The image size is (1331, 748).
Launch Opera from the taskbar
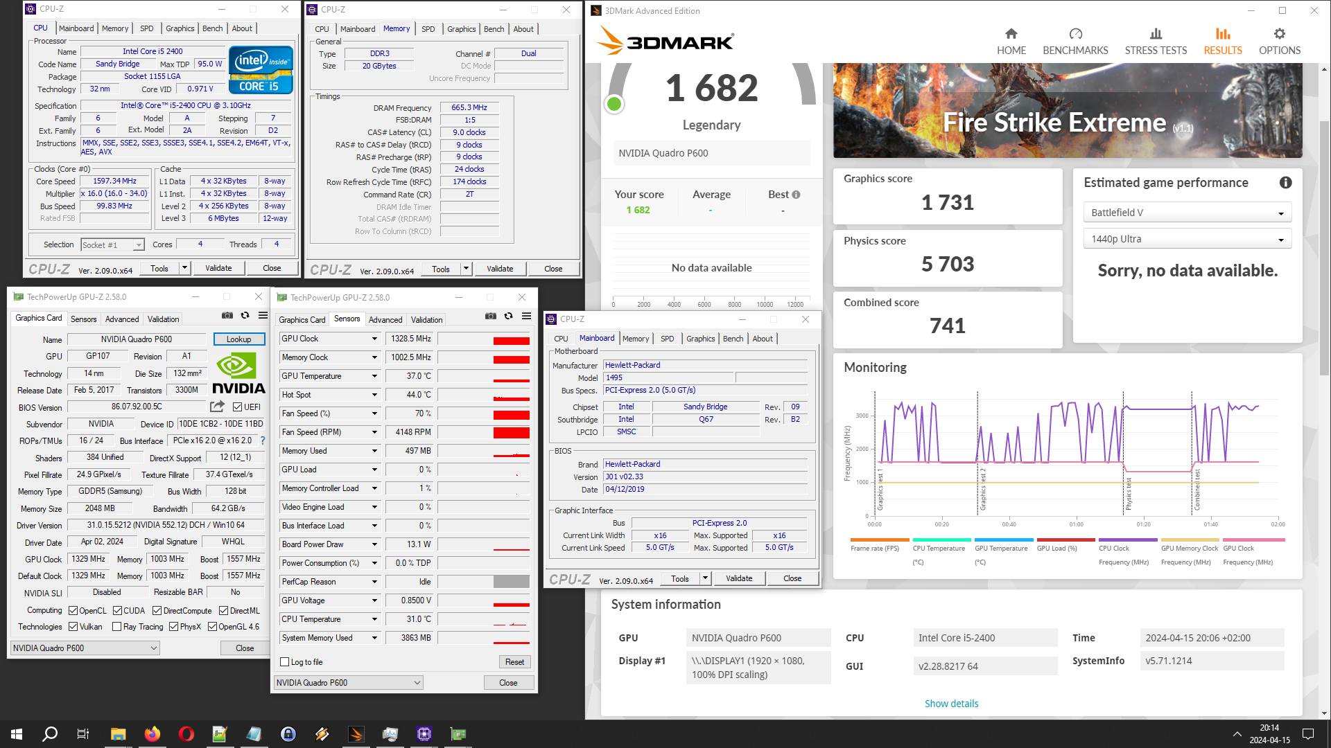(x=186, y=734)
